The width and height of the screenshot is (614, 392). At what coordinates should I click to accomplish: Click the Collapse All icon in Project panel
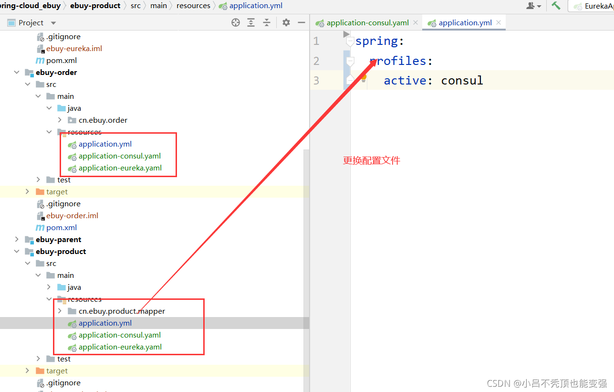(x=267, y=22)
